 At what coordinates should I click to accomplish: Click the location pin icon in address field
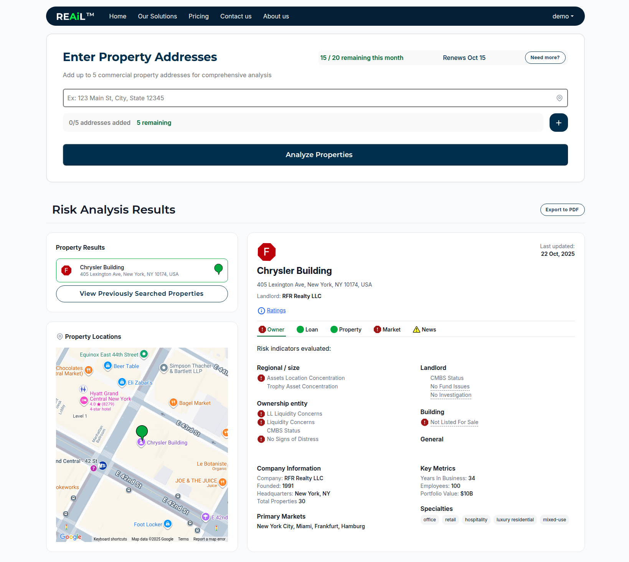559,98
